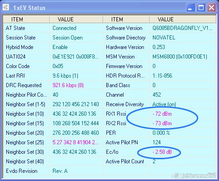
Task: Select the Neighbor Set (40) label
Action: pyautogui.click(x=25, y=161)
